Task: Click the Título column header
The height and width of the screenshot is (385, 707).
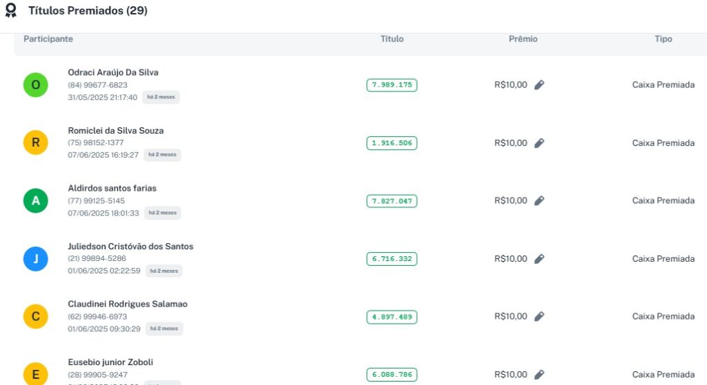Action: coord(392,39)
